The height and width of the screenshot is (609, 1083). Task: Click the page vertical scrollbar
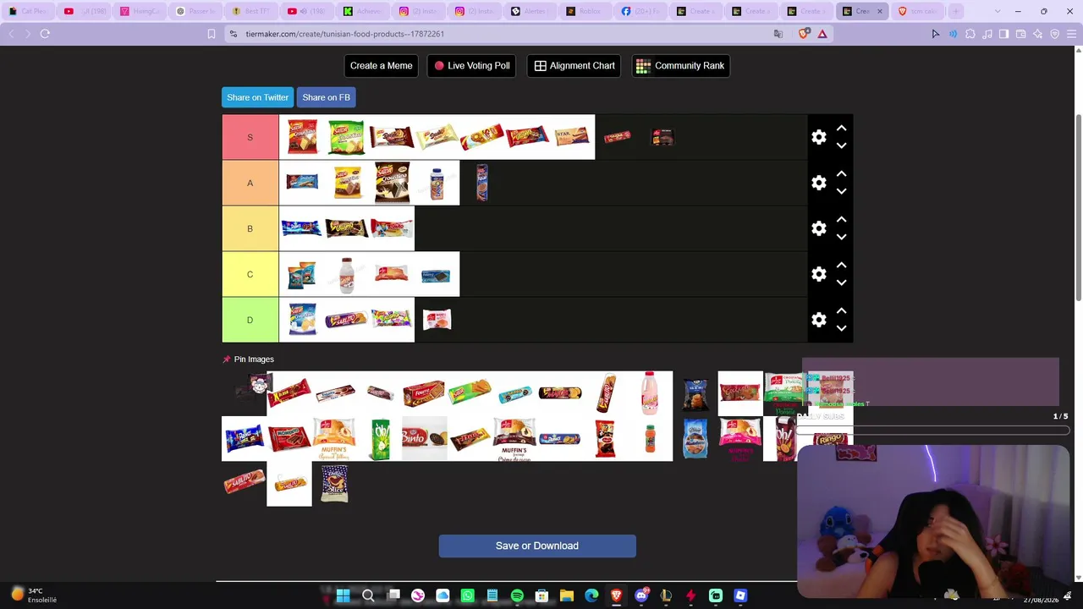1078,207
